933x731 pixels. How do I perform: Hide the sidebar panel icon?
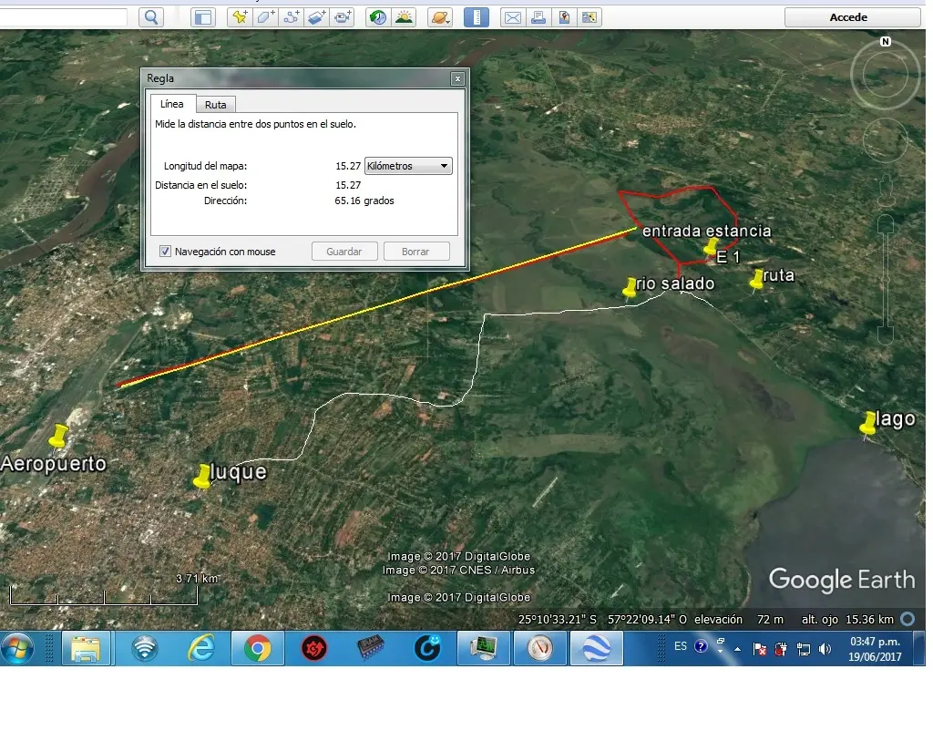(203, 17)
